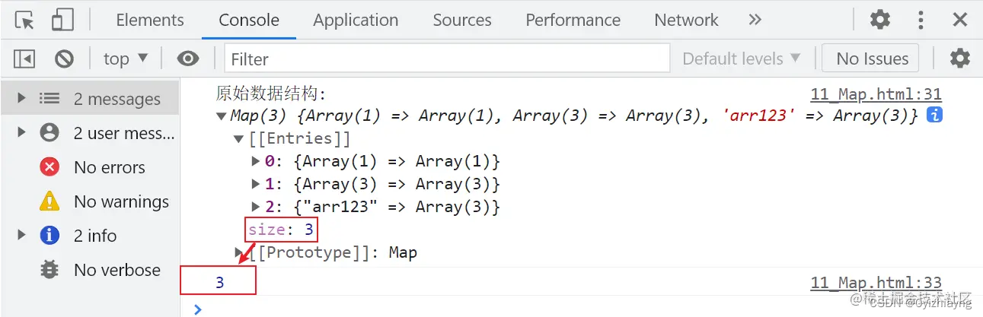This screenshot has height=317, width=983.
Task: Switch to the Network tab
Action: coord(686,20)
